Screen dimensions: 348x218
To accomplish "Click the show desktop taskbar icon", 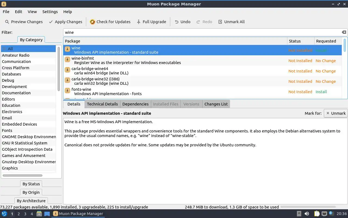I will [x=47, y=214].
